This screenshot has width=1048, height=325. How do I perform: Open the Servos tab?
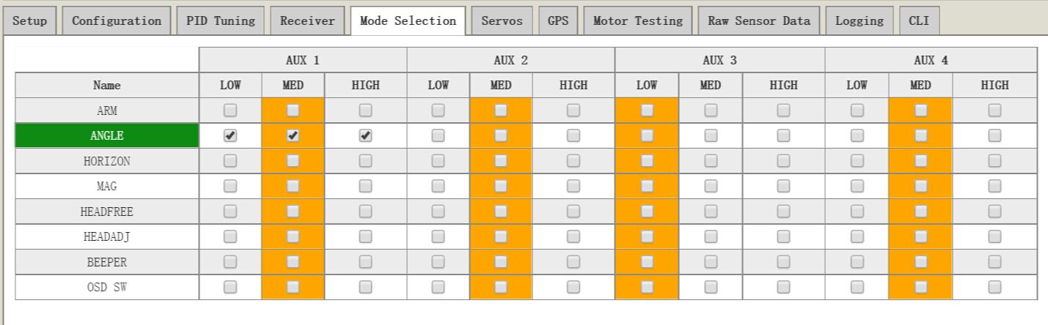coord(502,21)
